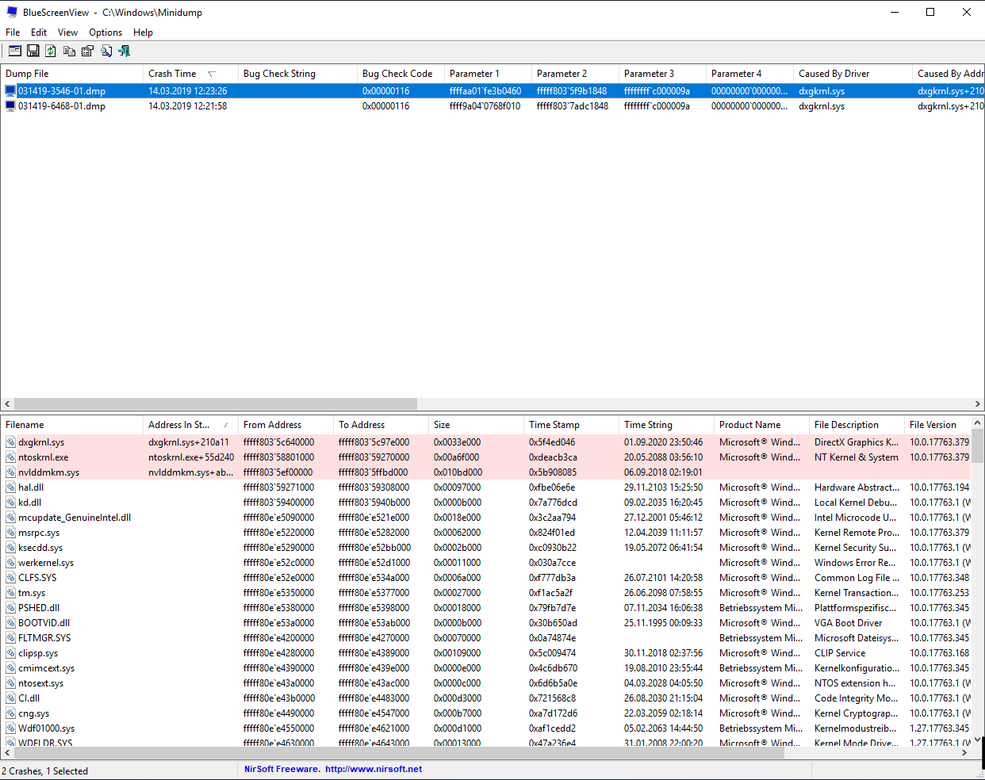Click the dump file icon beside 031419-6468-01.dmp

click(10, 106)
